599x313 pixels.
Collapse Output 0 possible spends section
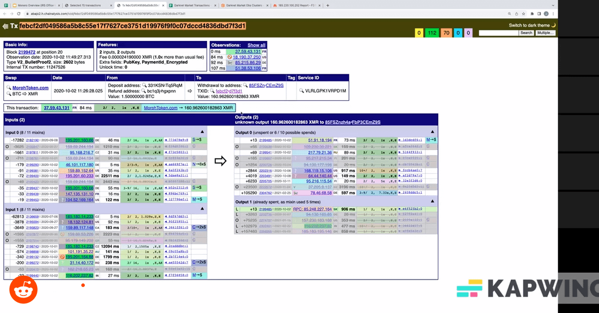coord(432,132)
